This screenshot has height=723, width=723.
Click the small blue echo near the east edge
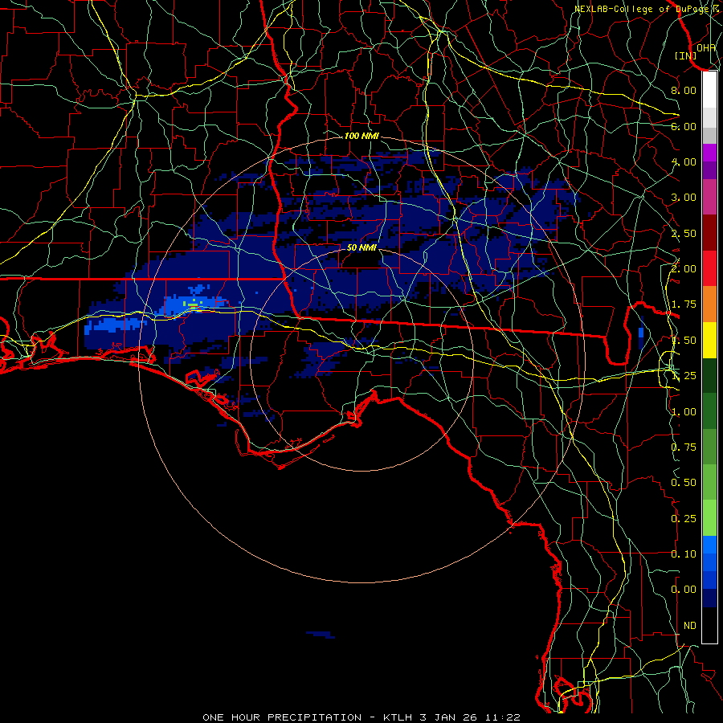click(x=641, y=333)
